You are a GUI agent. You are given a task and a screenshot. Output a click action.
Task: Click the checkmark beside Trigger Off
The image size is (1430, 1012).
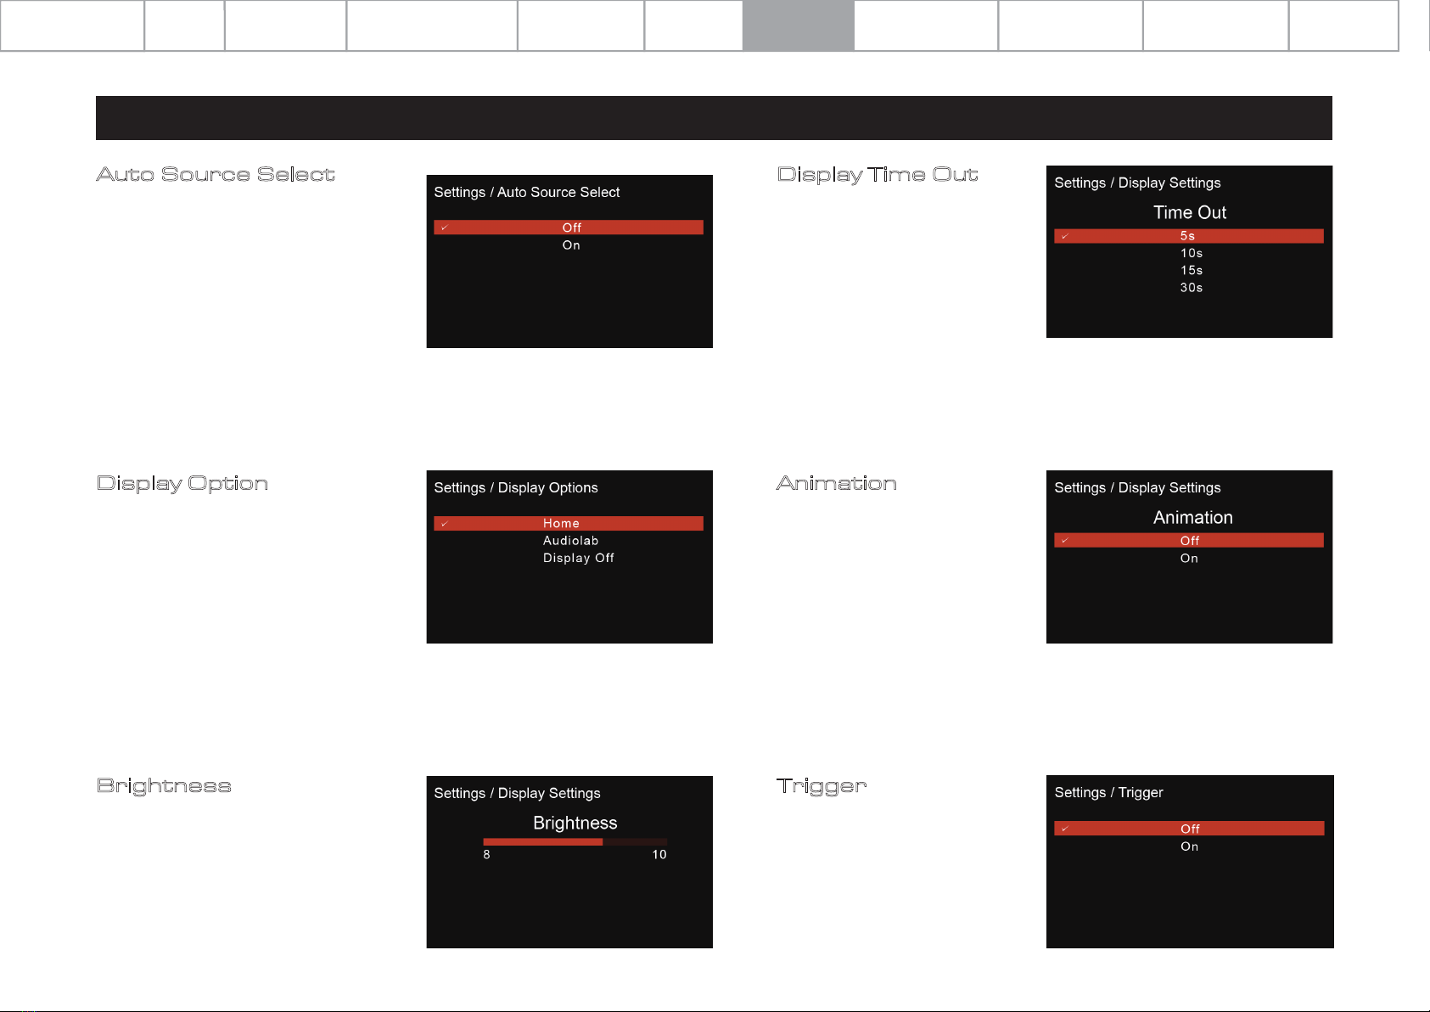point(1064,829)
